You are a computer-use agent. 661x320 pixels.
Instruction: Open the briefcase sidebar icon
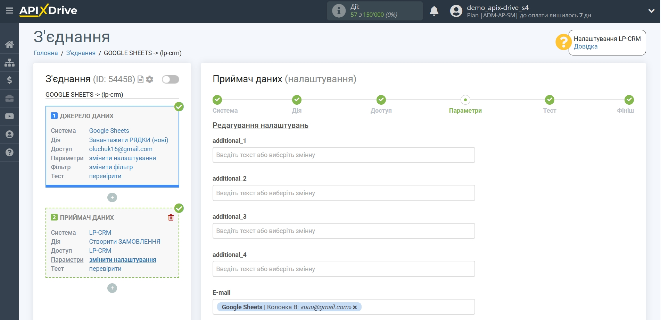click(x=9, y=98)
